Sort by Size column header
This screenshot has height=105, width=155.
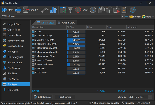click(x=116, y=27)
